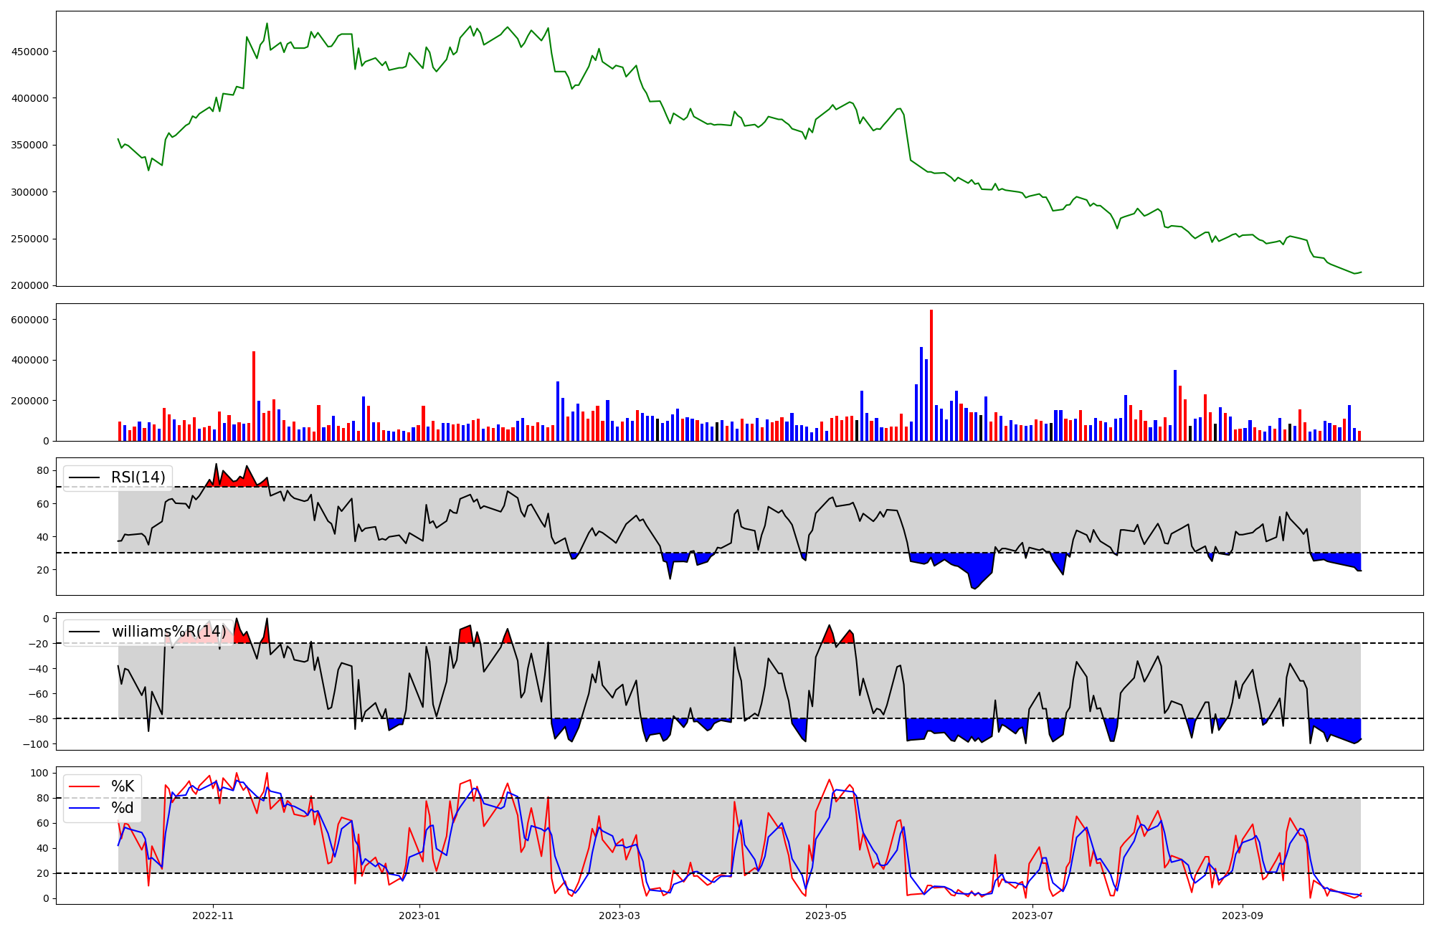The width and height of the screenshot is (1434, 932).
Task: Click the 200000 price axis label
Action: [30, 286]
